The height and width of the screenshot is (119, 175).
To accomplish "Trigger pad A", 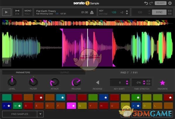I will (x=7, y=106).
